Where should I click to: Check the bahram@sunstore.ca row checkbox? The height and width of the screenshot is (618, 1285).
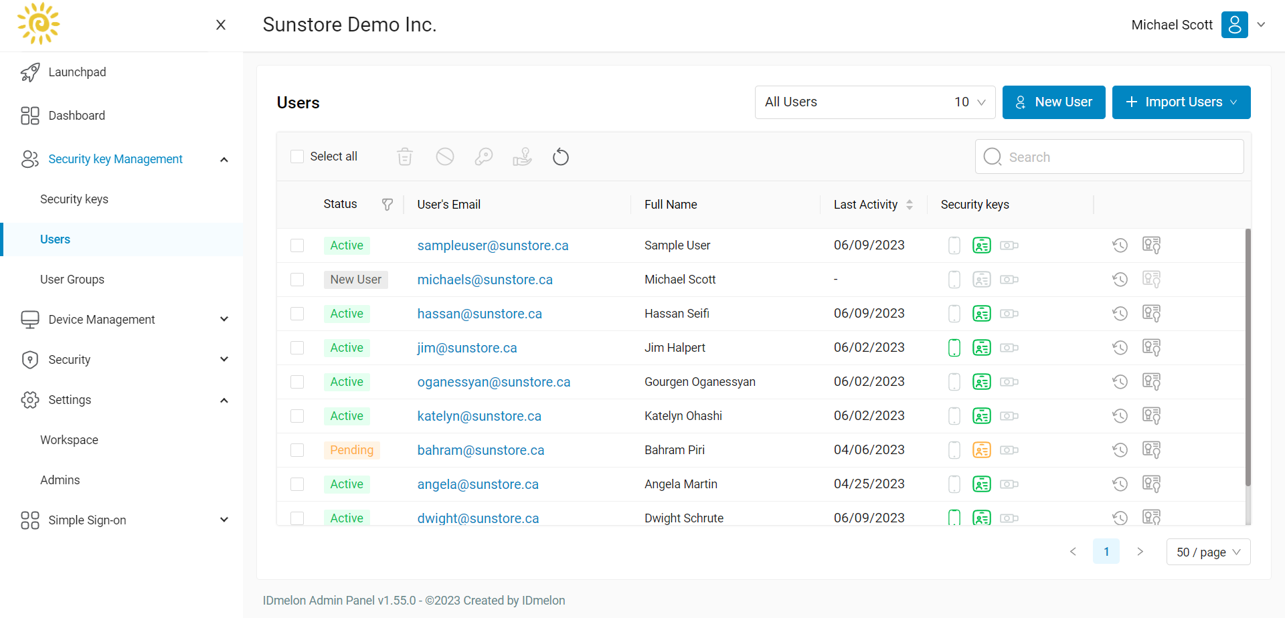pos(297,450)
